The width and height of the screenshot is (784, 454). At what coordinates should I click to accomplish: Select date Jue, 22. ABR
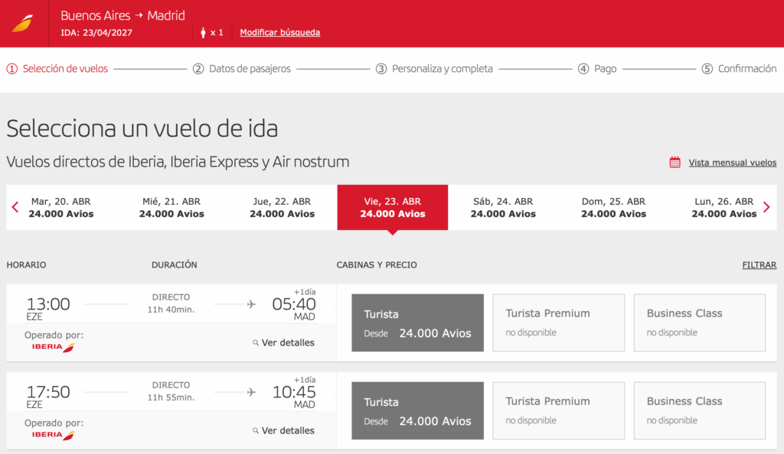[x=282, y=208]
